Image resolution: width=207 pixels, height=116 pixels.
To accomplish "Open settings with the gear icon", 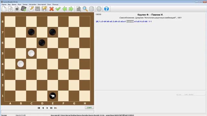I will click(99, 9).
